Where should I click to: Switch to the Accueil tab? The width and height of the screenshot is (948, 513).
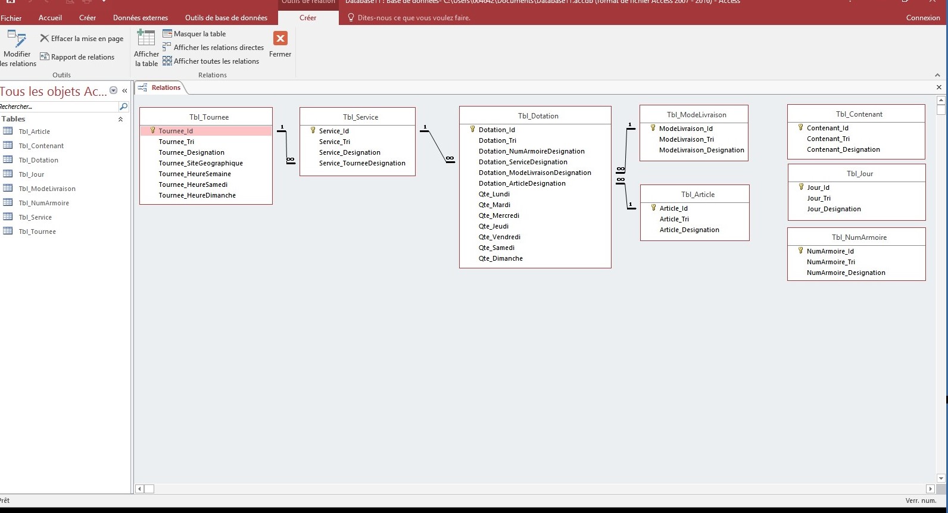pyautogui.click(x=50, y=18)
